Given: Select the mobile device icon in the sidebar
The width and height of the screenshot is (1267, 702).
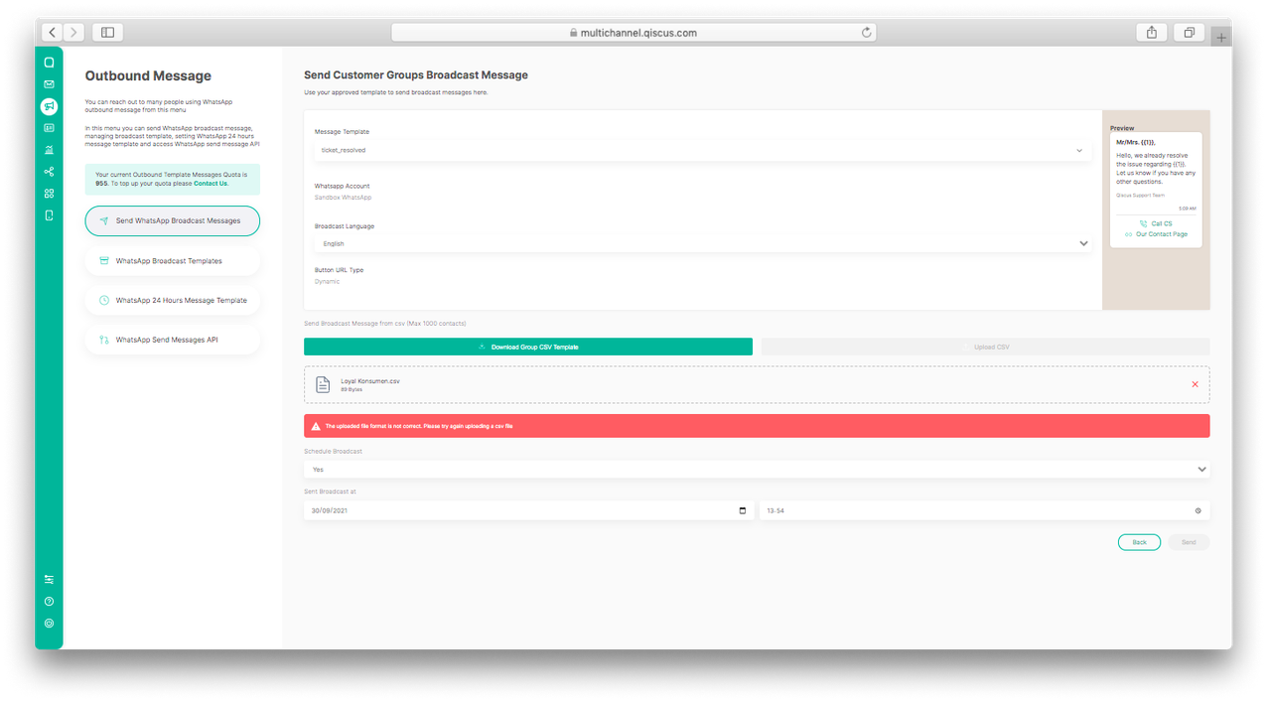Looking at the screenshot, I should (48, 215).
